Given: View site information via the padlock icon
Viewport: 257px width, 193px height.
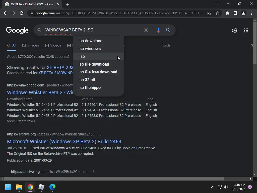Looking at the screenshot, I should click(x=32, y=13).
